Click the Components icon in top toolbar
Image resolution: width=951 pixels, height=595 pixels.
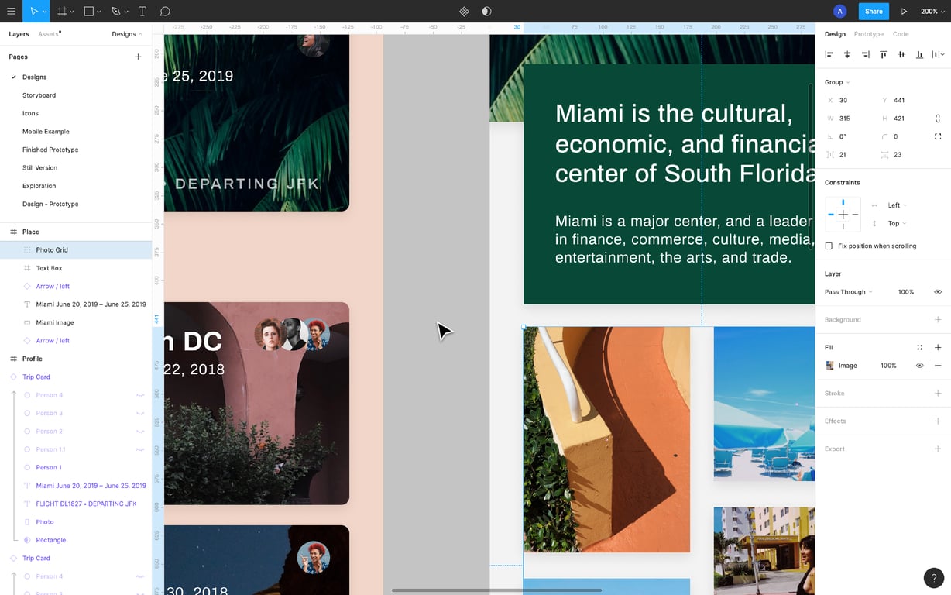[464, 12]
